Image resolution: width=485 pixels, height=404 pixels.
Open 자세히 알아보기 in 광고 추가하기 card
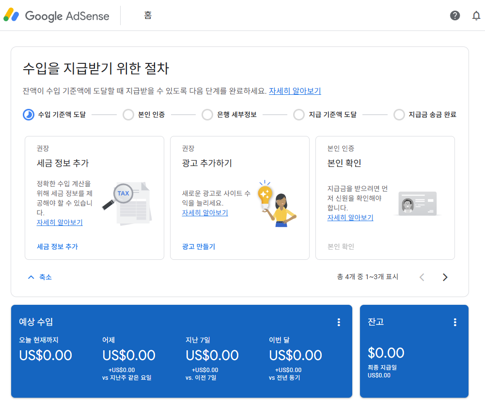pyautogui.click(x=205, y=213)
